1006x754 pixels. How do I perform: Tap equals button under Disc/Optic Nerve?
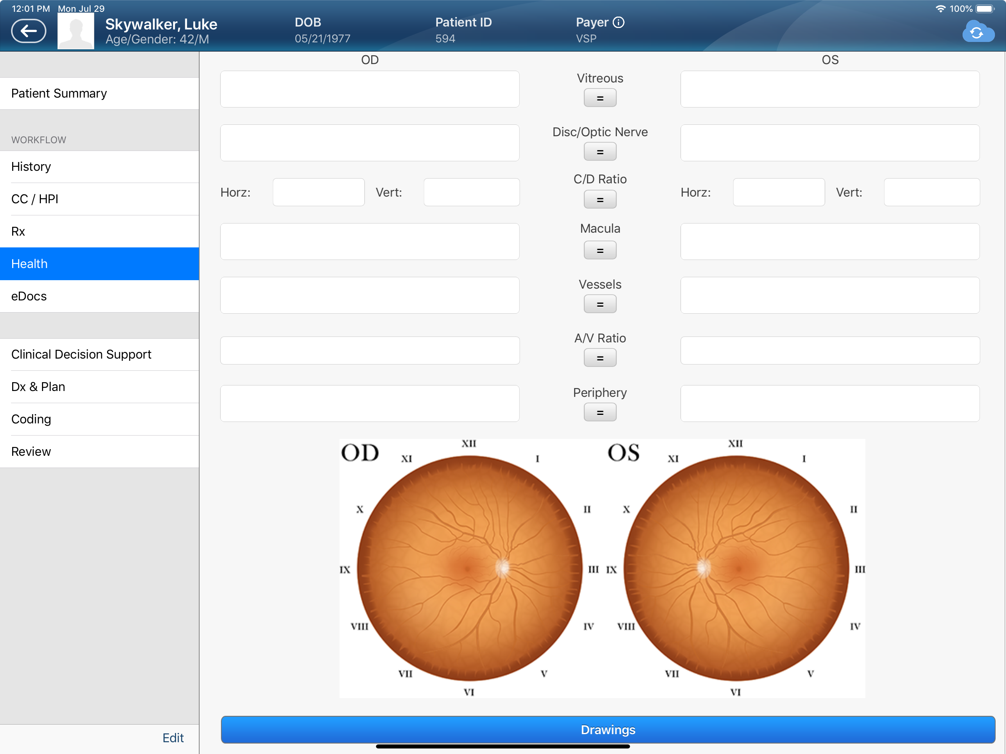click(600, 151)
